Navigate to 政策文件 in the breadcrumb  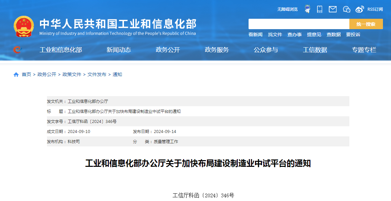pos(72,74)
